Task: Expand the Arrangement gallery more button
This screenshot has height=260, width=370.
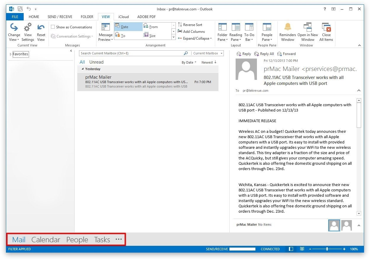Action: tap(173, 37)
